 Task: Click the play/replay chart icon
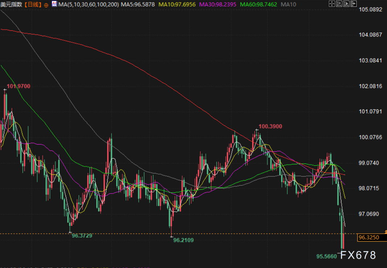tap(346, 4)
